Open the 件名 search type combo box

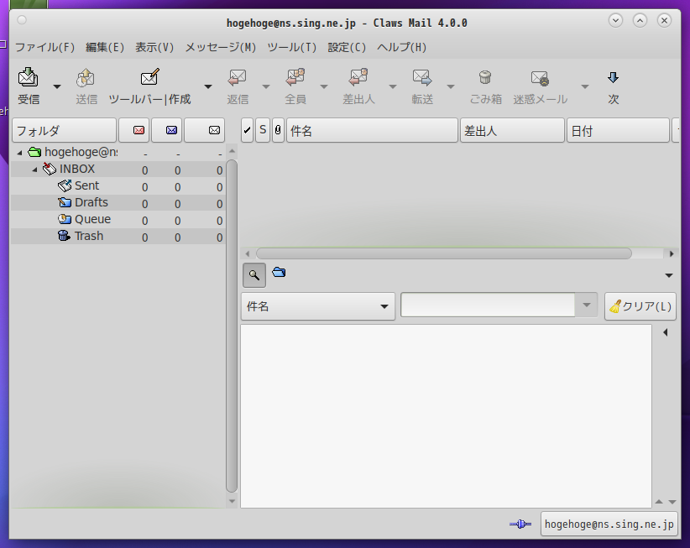317,306
